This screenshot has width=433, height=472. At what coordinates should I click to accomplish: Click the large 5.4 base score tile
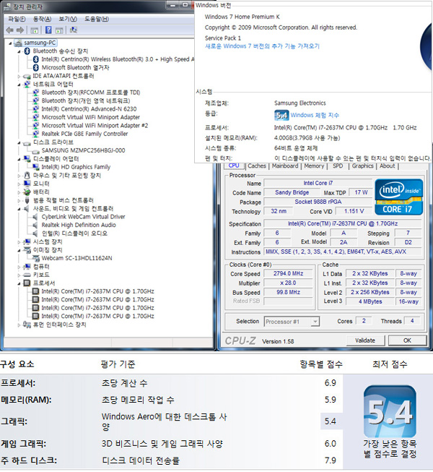(390, 411)
